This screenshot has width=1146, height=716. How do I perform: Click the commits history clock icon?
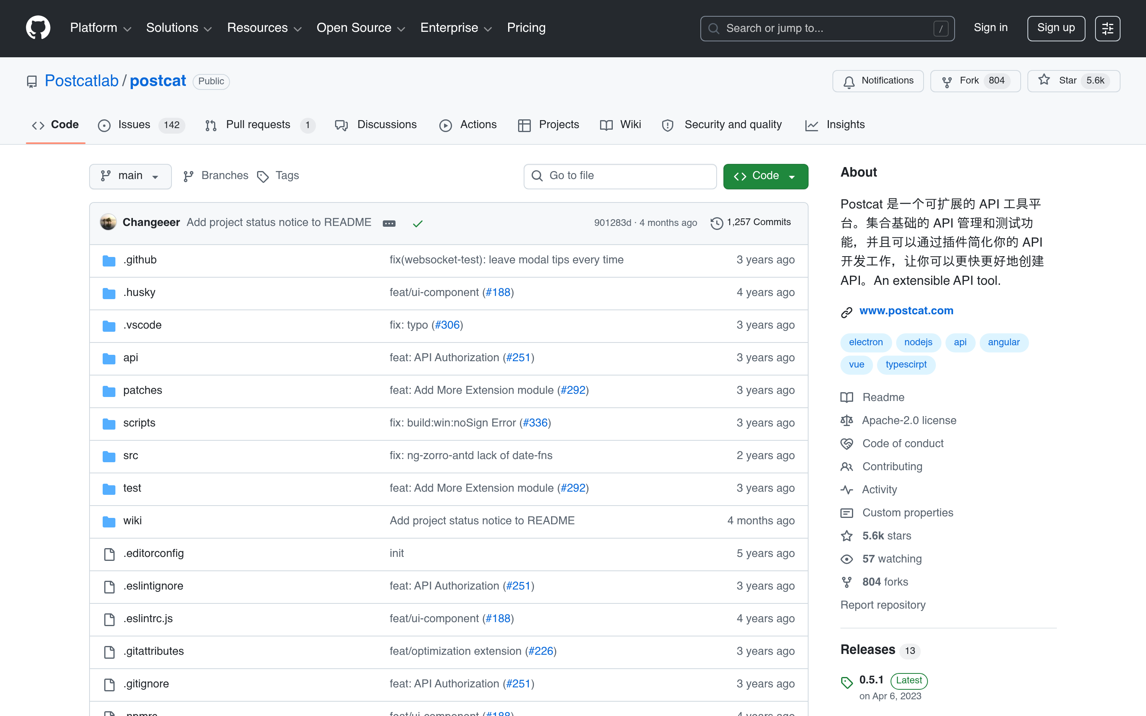pyautogui.click(x=717, y=223)
